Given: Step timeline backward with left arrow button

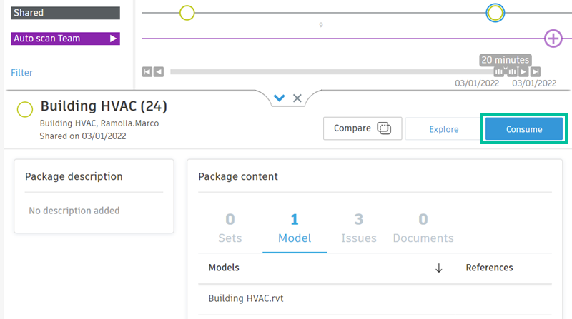Looking at the screenshot, I should (158, 71).
